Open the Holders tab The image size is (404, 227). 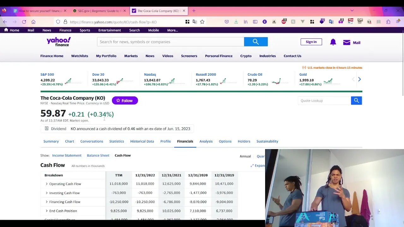point(244,141)
